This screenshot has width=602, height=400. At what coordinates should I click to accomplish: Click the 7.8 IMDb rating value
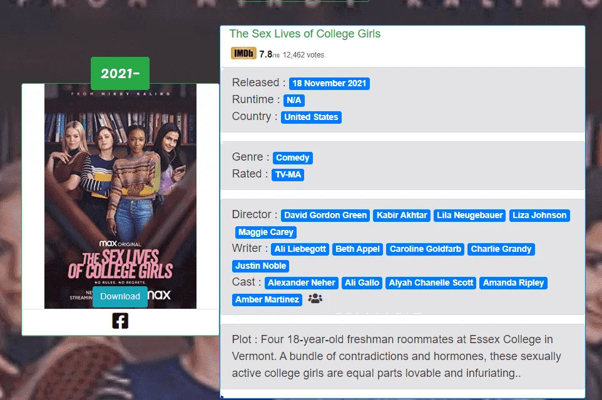266,54
